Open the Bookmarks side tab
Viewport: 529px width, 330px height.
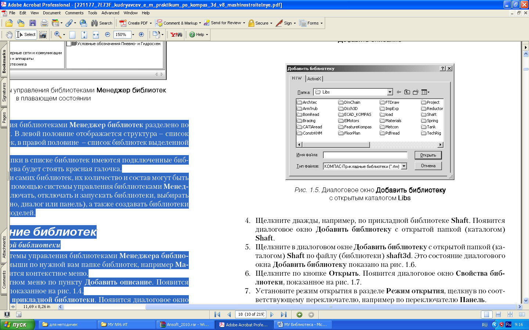[x=4, y=61]
